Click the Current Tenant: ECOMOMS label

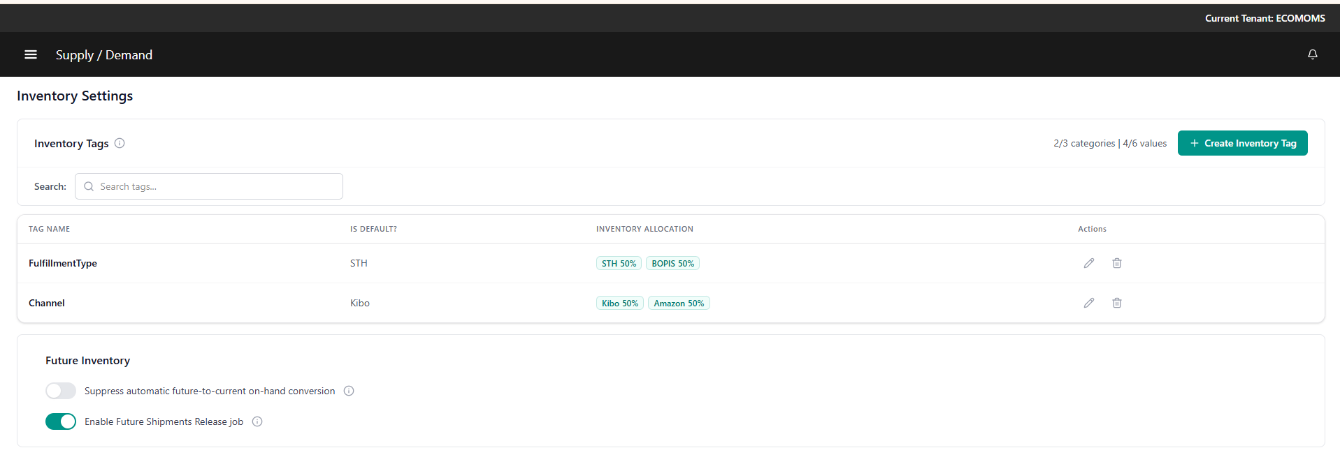(1265, 18)
